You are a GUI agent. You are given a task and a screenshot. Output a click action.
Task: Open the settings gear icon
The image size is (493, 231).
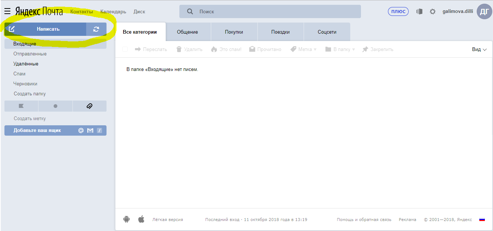tap(433, 11)
